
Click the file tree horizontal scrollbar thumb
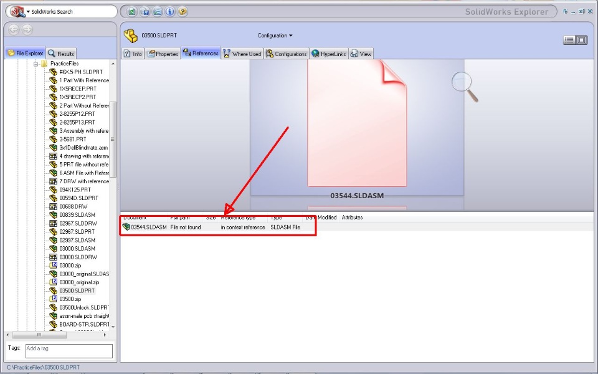pos(39,335)
